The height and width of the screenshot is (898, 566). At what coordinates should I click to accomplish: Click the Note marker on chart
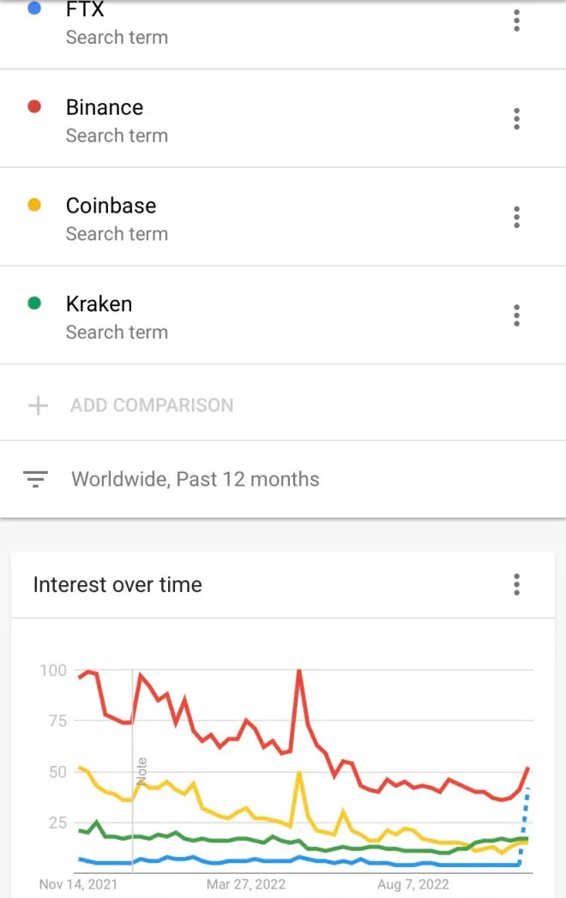pyautogui.click(x=141, y=770)
